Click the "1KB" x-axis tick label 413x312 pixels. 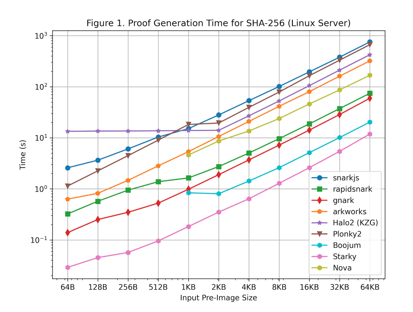[188, 287]
